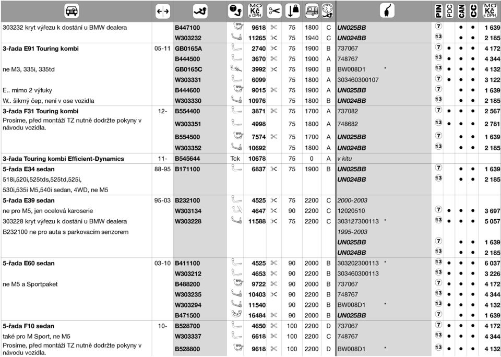Screen dimensions: 501x357
Task: Click product code W303330
Action: [x=188, y=101]
